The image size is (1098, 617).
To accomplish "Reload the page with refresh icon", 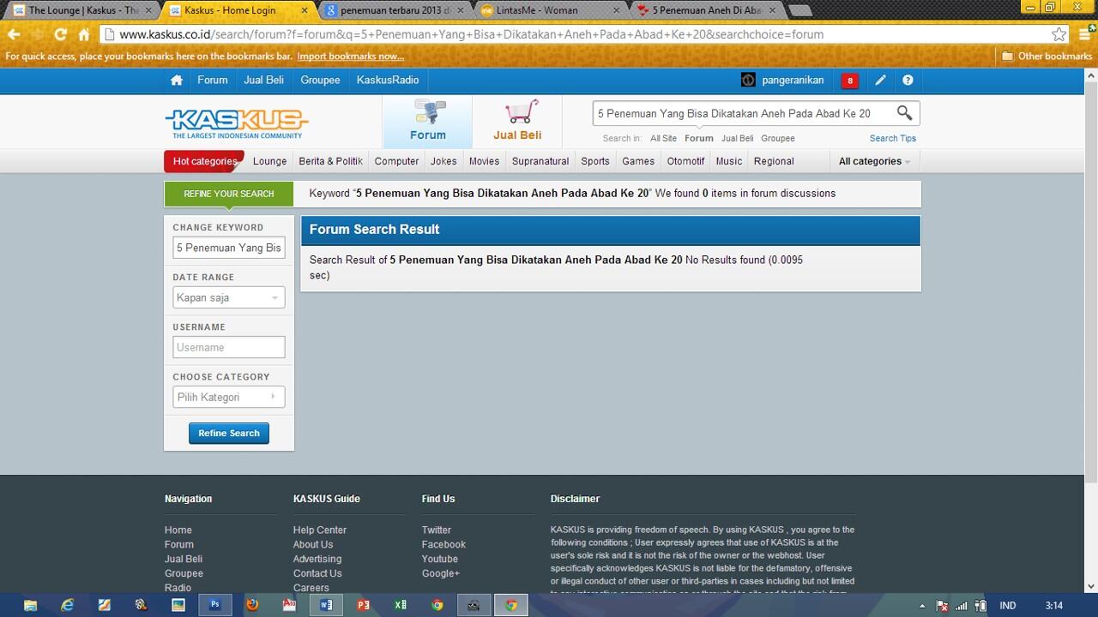I will click(60, 34).
